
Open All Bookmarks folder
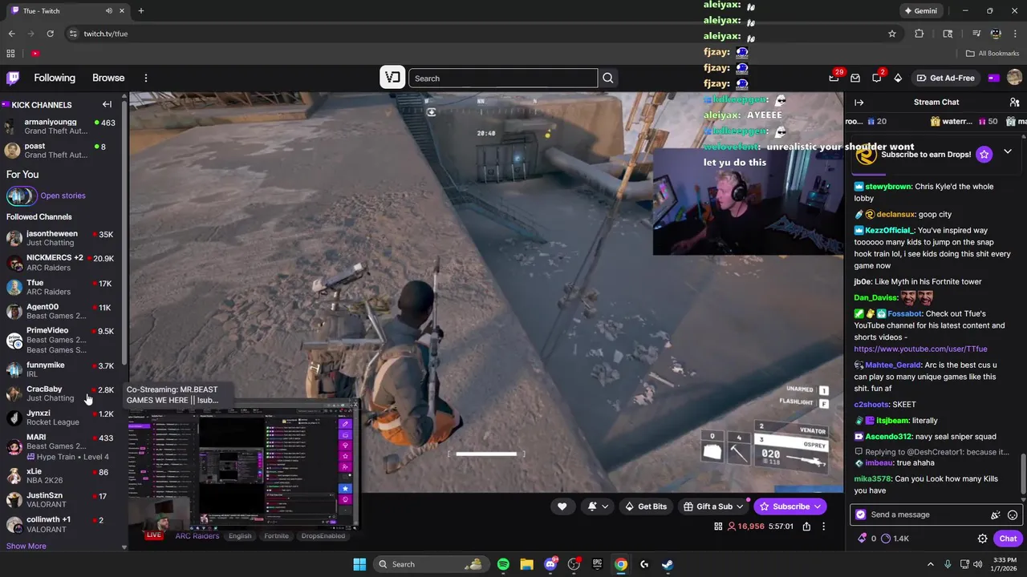(992, 54)
